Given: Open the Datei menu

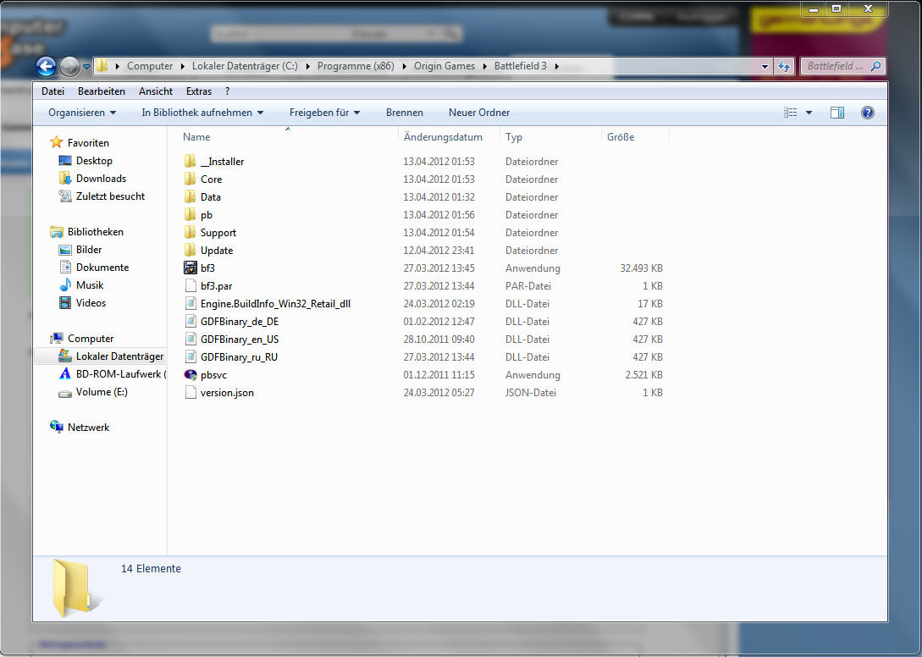Looking at the screenshot, I should (x=53, y=91).
